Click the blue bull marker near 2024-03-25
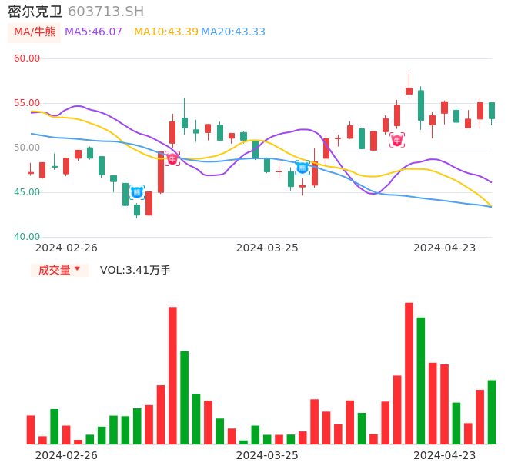This screenshot has height=466, width=528. tap(302, 168)
